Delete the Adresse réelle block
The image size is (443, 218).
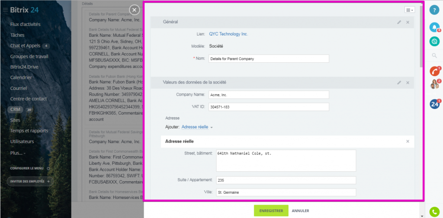pyautogui.click(x=408, y=141)
